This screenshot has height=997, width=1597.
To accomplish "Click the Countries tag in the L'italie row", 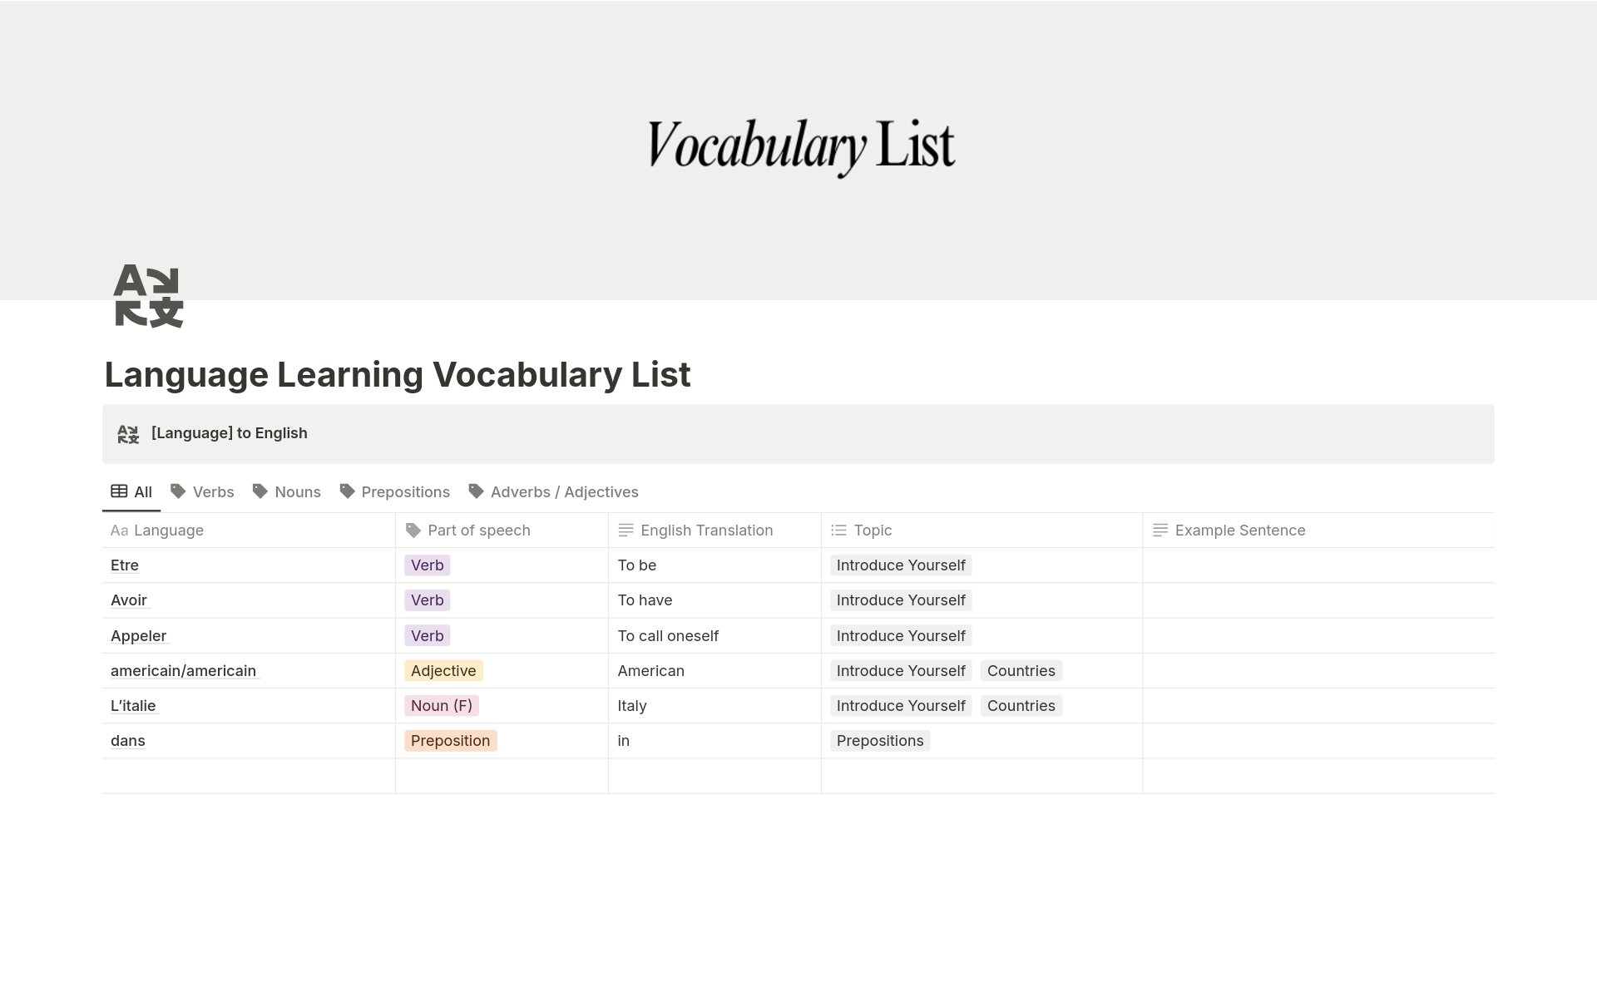I will (1021, 706).
